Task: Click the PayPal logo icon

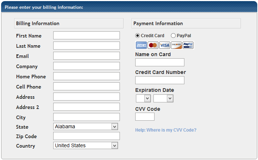Action: point(188,45)
